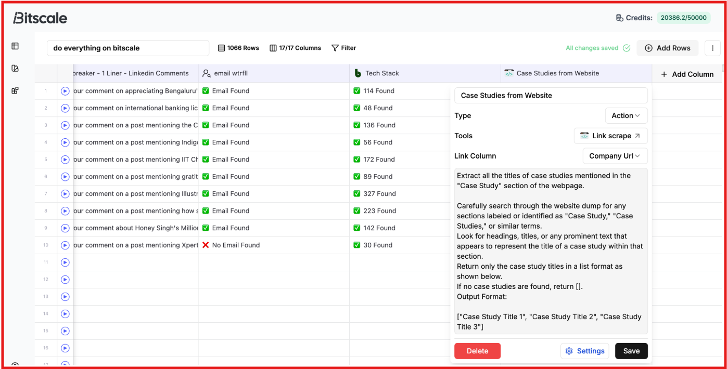
Task: Select the Linkedin Comments column header
Action: coord(135,73)
